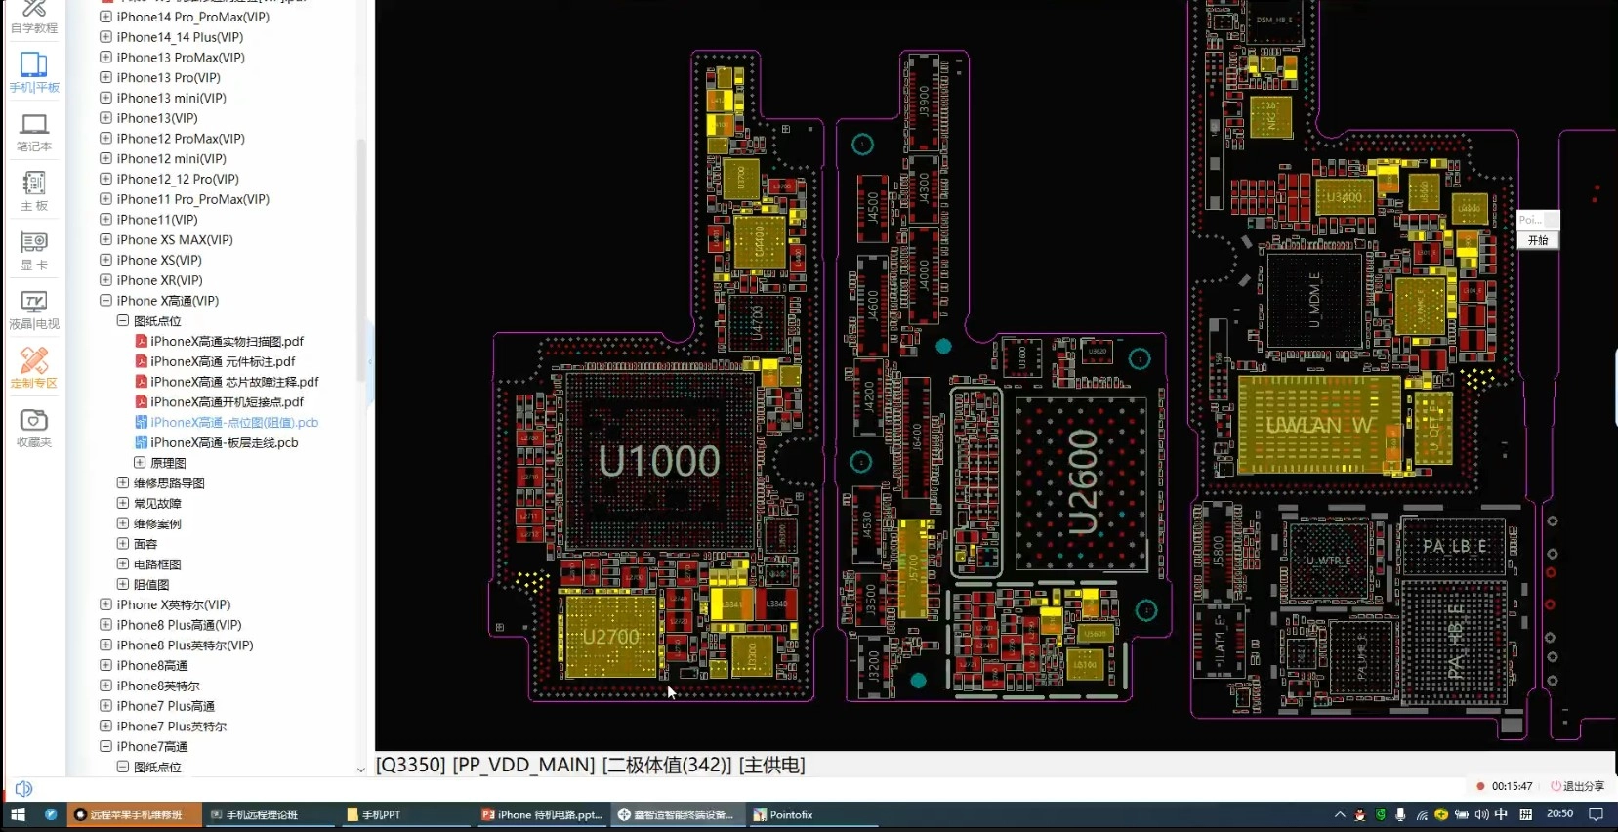Viewport: 1618px width, 832px height.
Task: Open the 液晶|电视 LCD TV category
Action: pyautogui.click(x=34, y=310)
